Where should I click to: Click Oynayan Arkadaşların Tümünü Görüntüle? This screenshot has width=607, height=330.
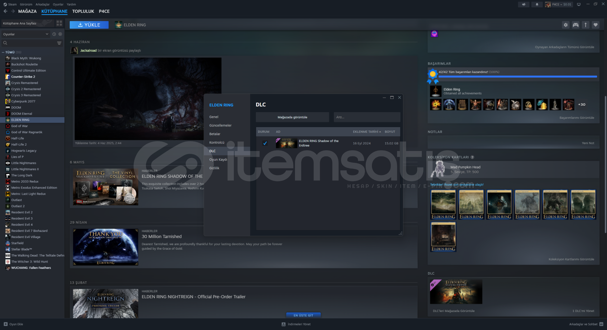564,47
